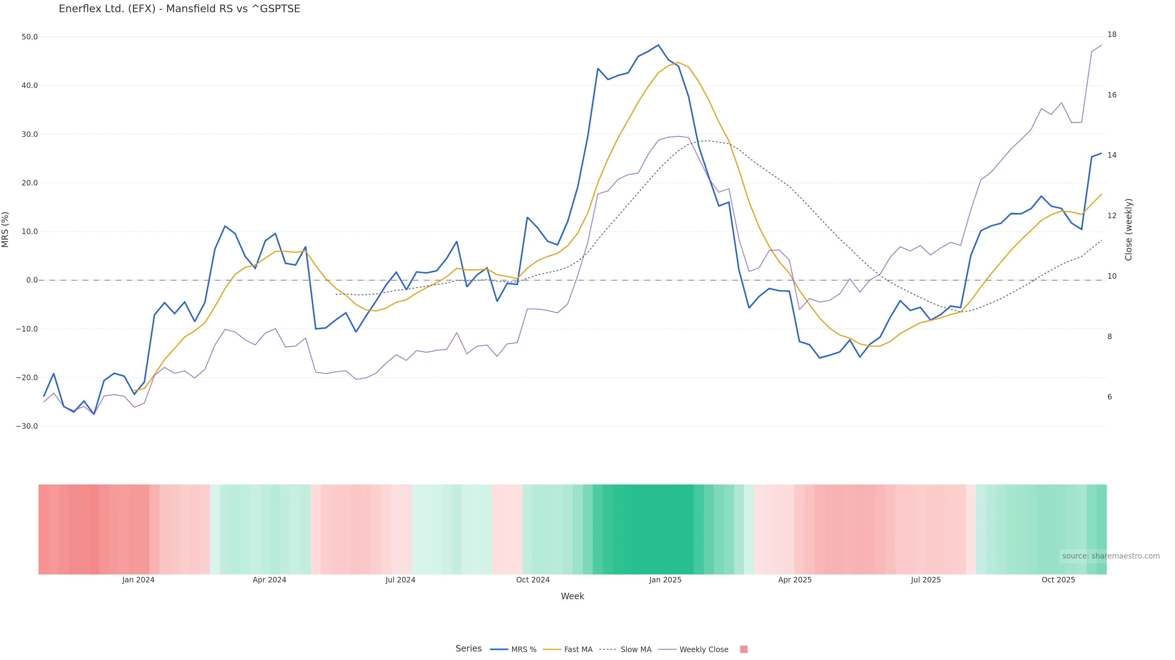Click the purple Weekly Close legend line sample
1175x660 pixels.
click(667, 650)
